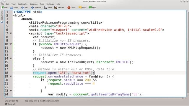Click request.readyState on line 21
This screenshot has height=106, width=189.
(x=66, y=84)
